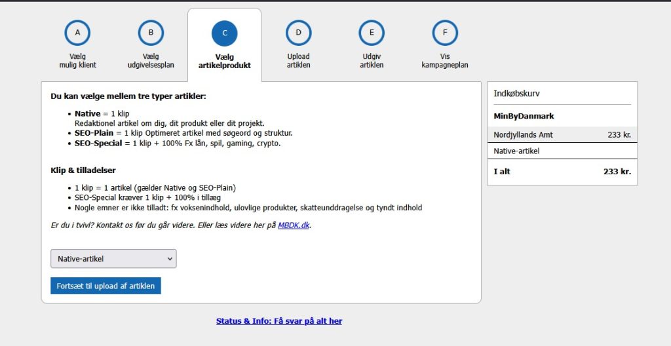
Task: Click the Nordjyllands Amt cart row
Action: pyautogui.click(x=562, y=134)
